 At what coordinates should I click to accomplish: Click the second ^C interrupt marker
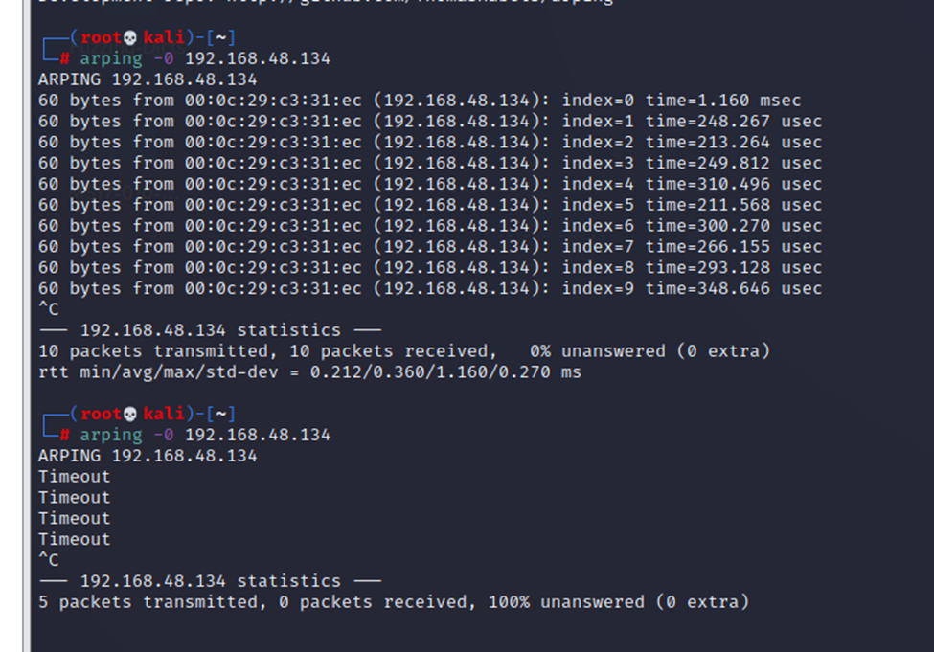[x=49, y=560]
